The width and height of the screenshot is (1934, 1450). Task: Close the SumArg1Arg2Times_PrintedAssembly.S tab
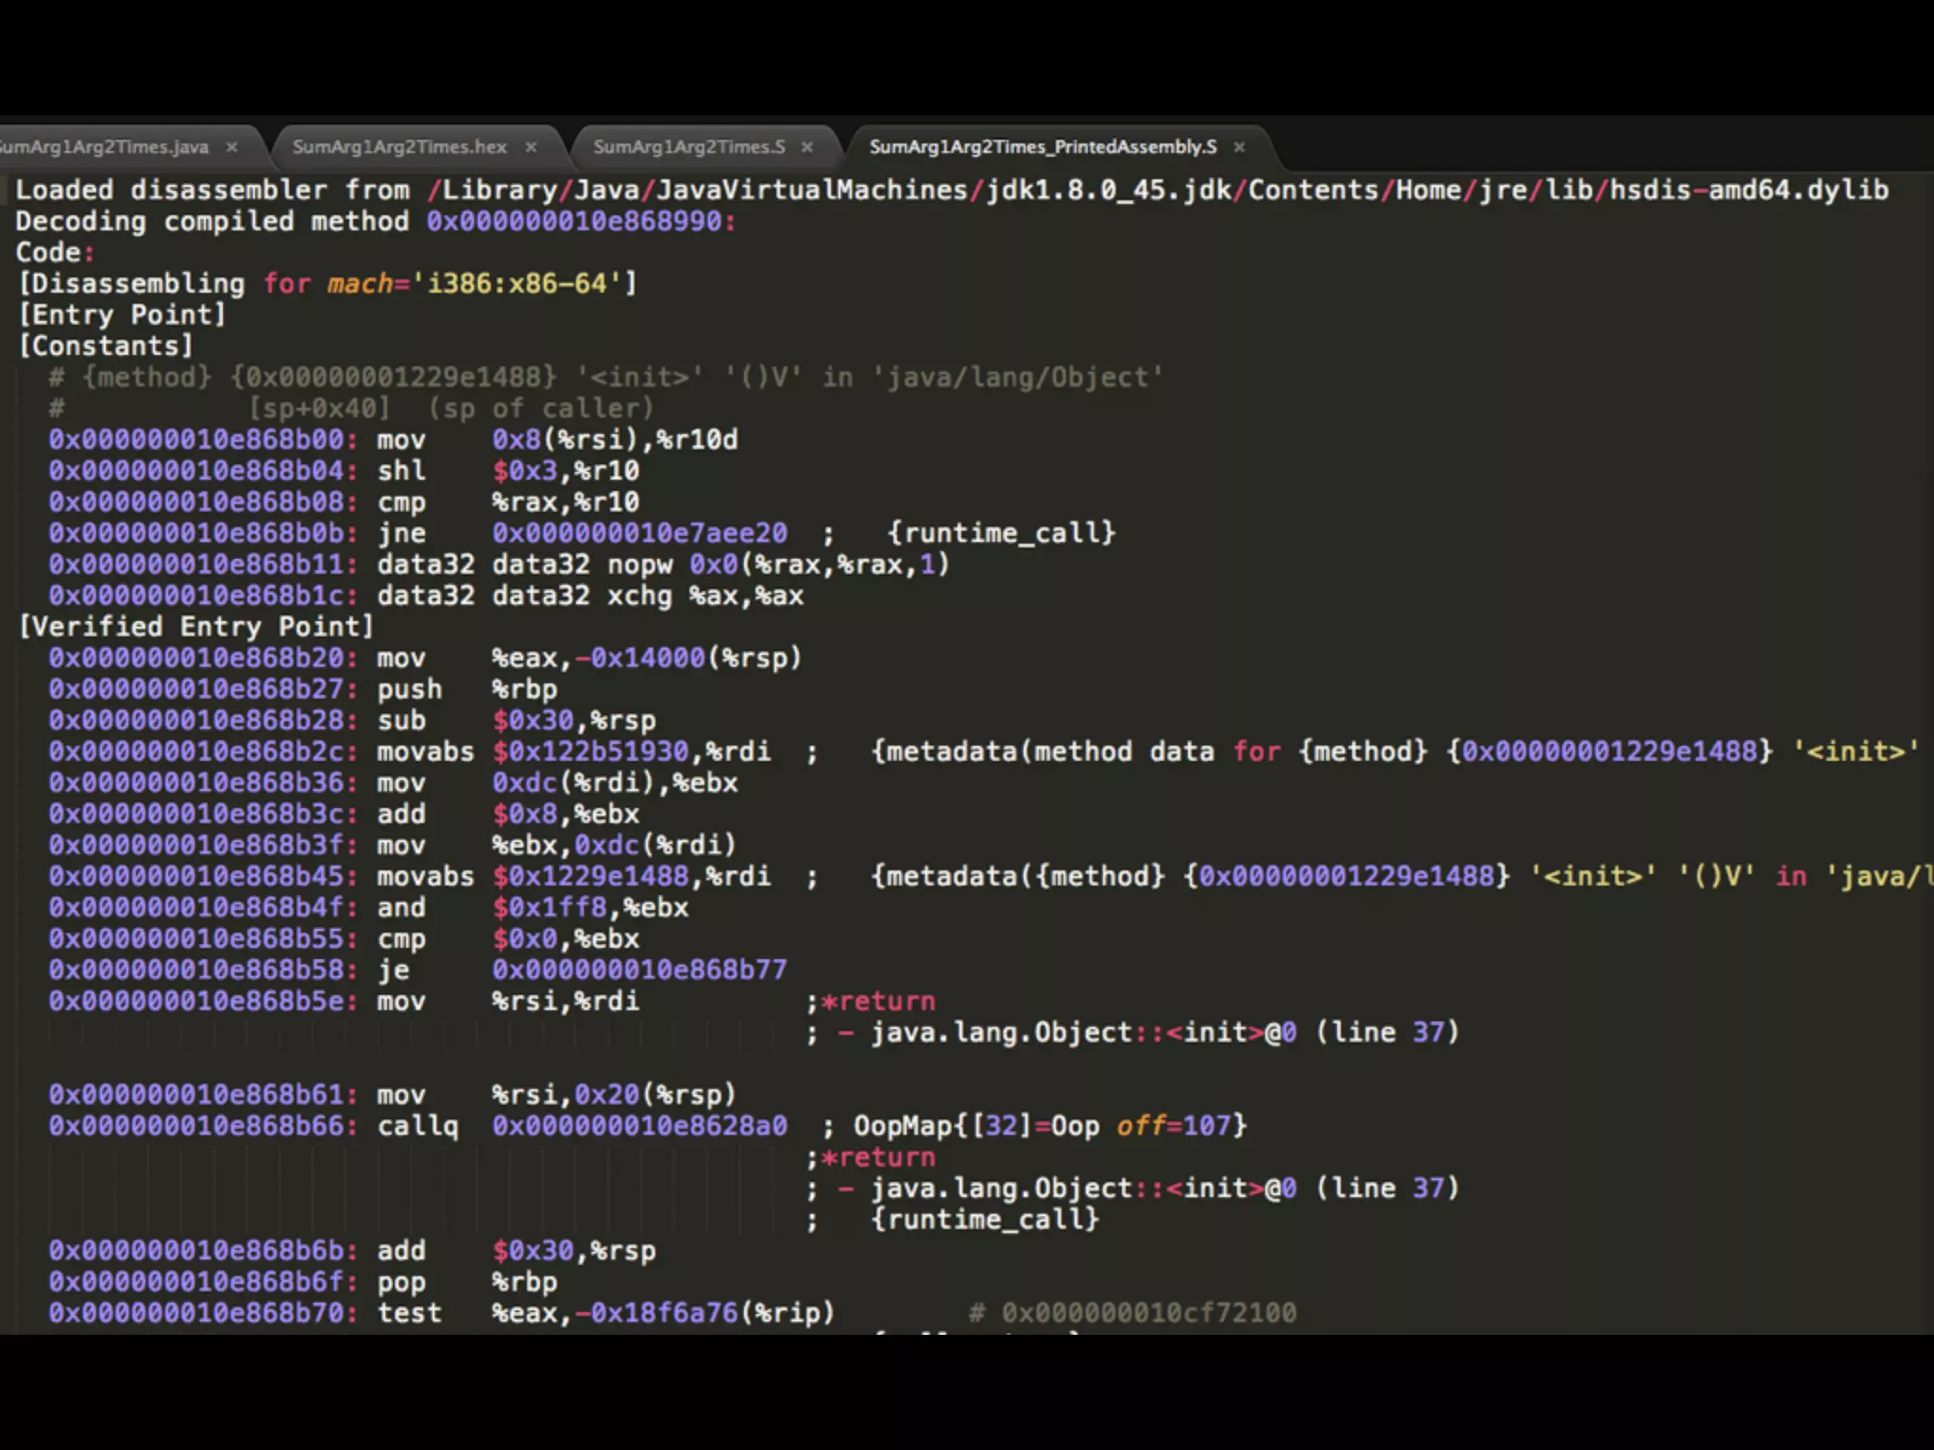point(1239,147)
